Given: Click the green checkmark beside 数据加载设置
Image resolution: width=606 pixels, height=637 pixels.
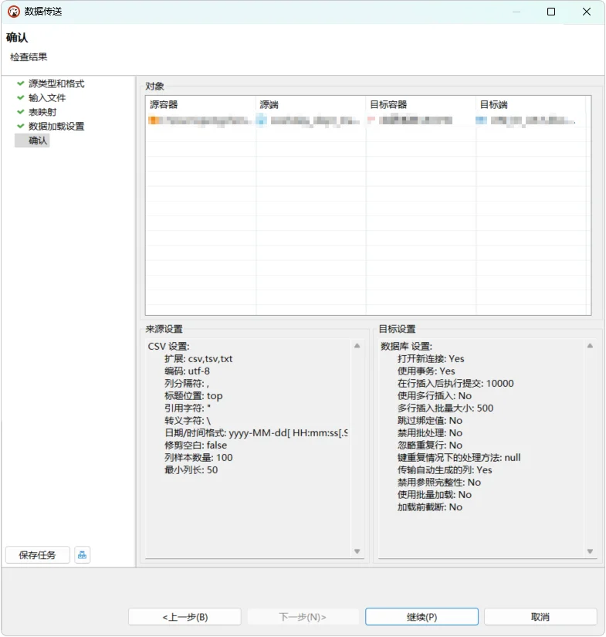Looking at the screenshot, I should (x=21, y=126).
